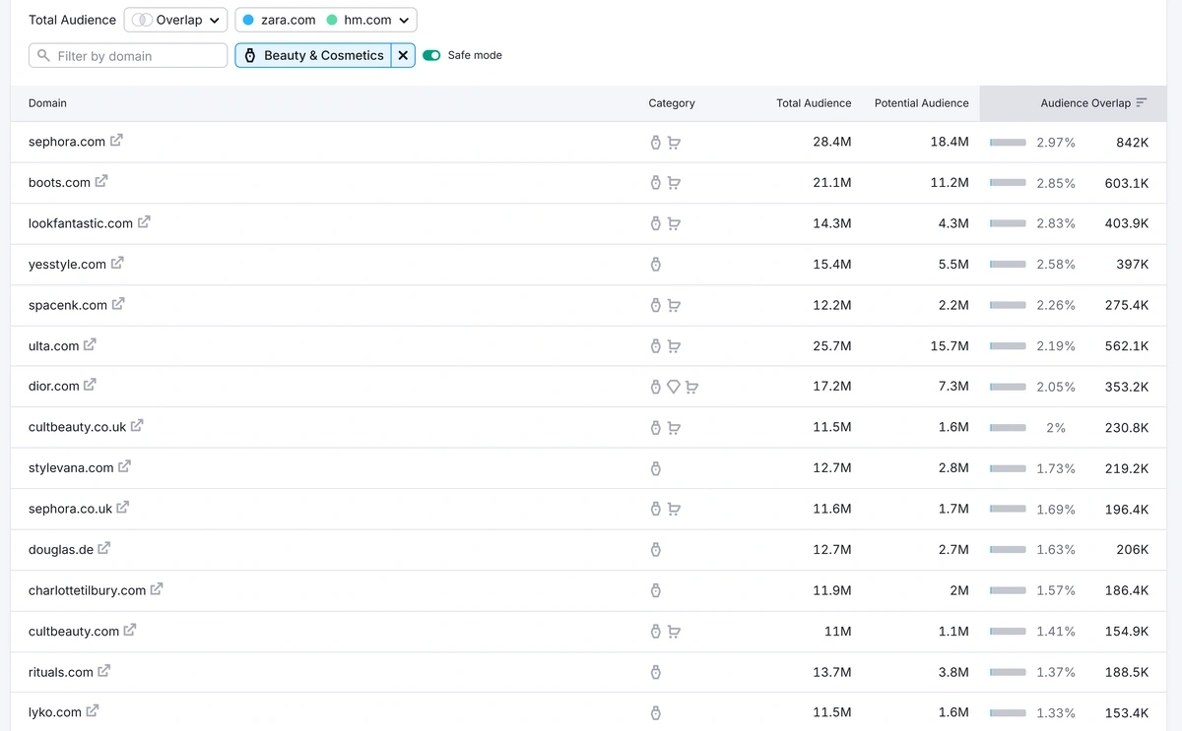Click the beauty category icon for douglas.de
Image resolution: width=1182 pixels, height=731 pixels.
tap(656, 550)
